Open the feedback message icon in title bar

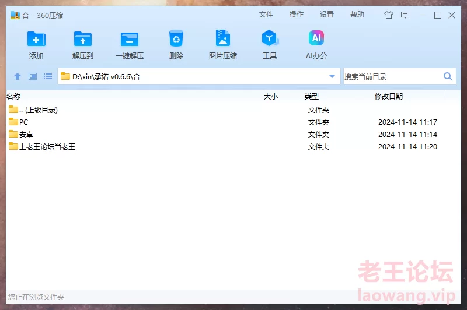point(405,15)
